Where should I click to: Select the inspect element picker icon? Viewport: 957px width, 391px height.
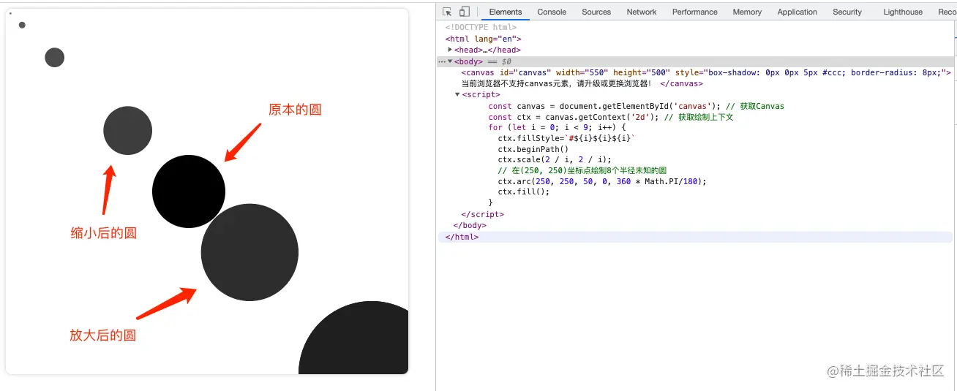(x=447, y=12)
